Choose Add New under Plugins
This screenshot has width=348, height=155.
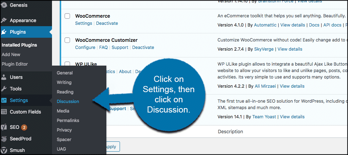coord(11,54)
